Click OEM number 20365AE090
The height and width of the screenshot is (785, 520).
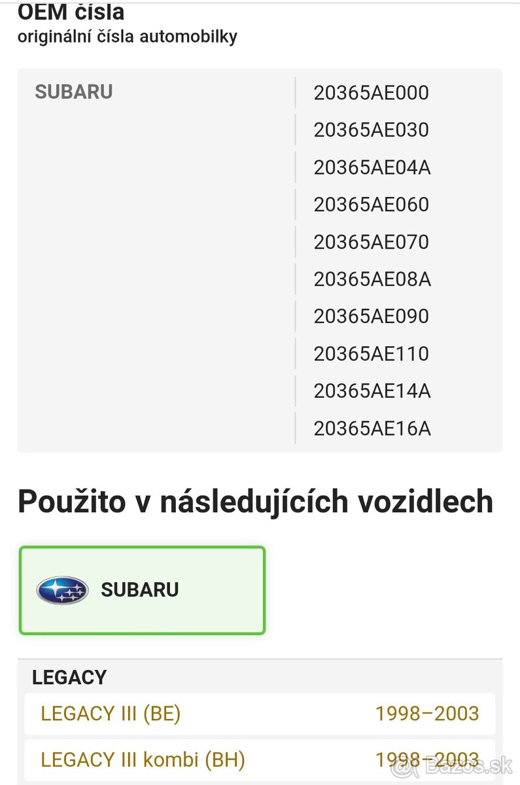point(371,317)
